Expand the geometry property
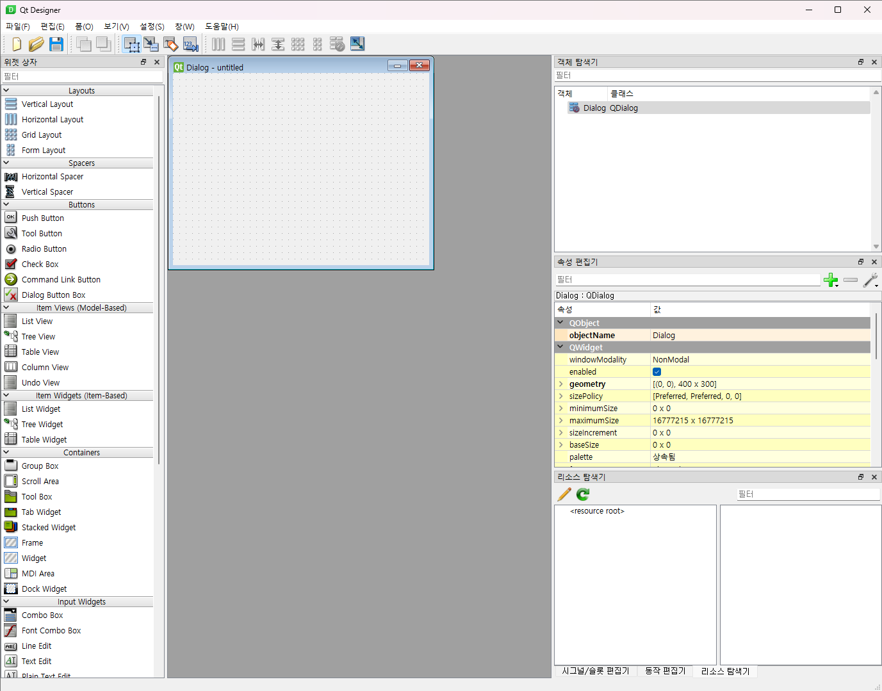Image resolution: width=882 pixels, height=691 pixels. [561, 384]
